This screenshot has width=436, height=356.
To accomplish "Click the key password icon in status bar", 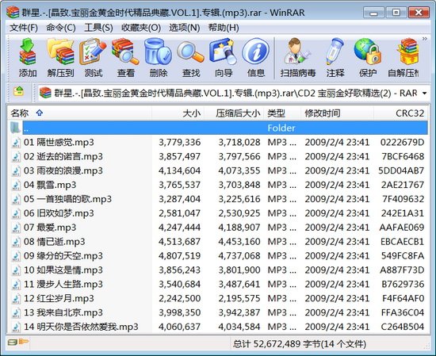I will [x=24, y=341].
